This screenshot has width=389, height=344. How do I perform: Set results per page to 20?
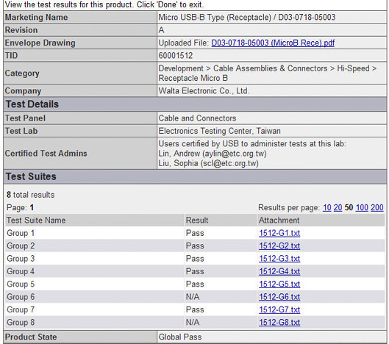[338, 207]
